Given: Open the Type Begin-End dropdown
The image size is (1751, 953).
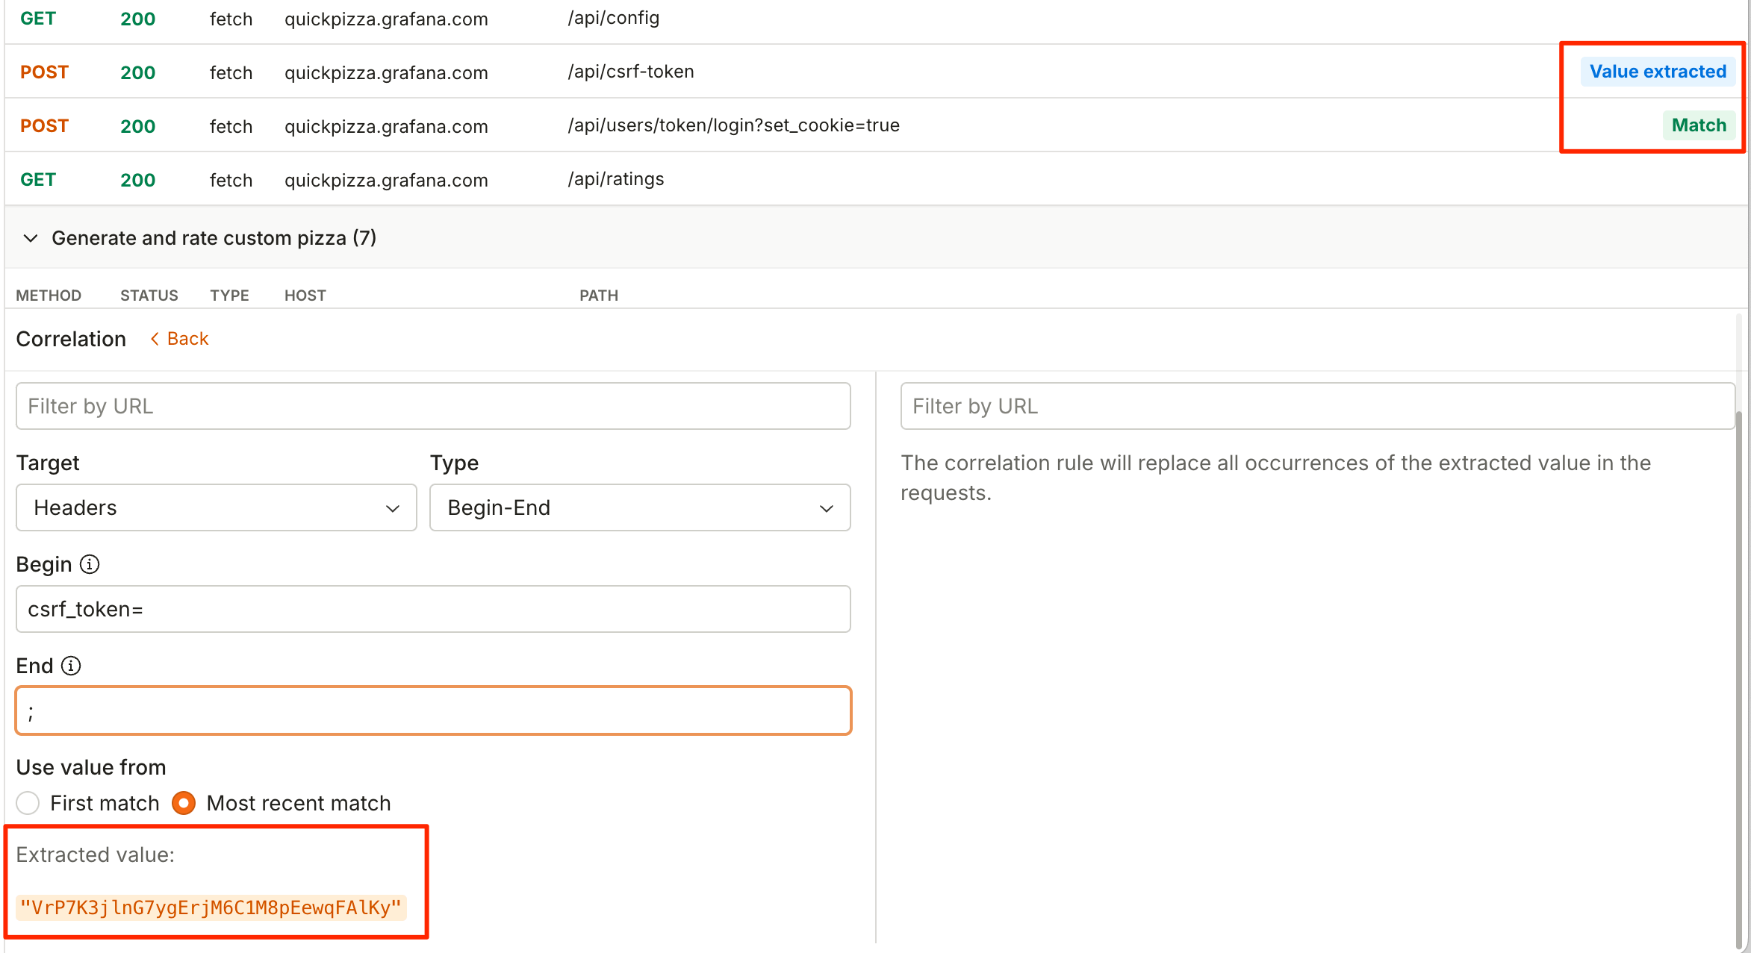Looking at the screenshot, I should tap(639, 507).
